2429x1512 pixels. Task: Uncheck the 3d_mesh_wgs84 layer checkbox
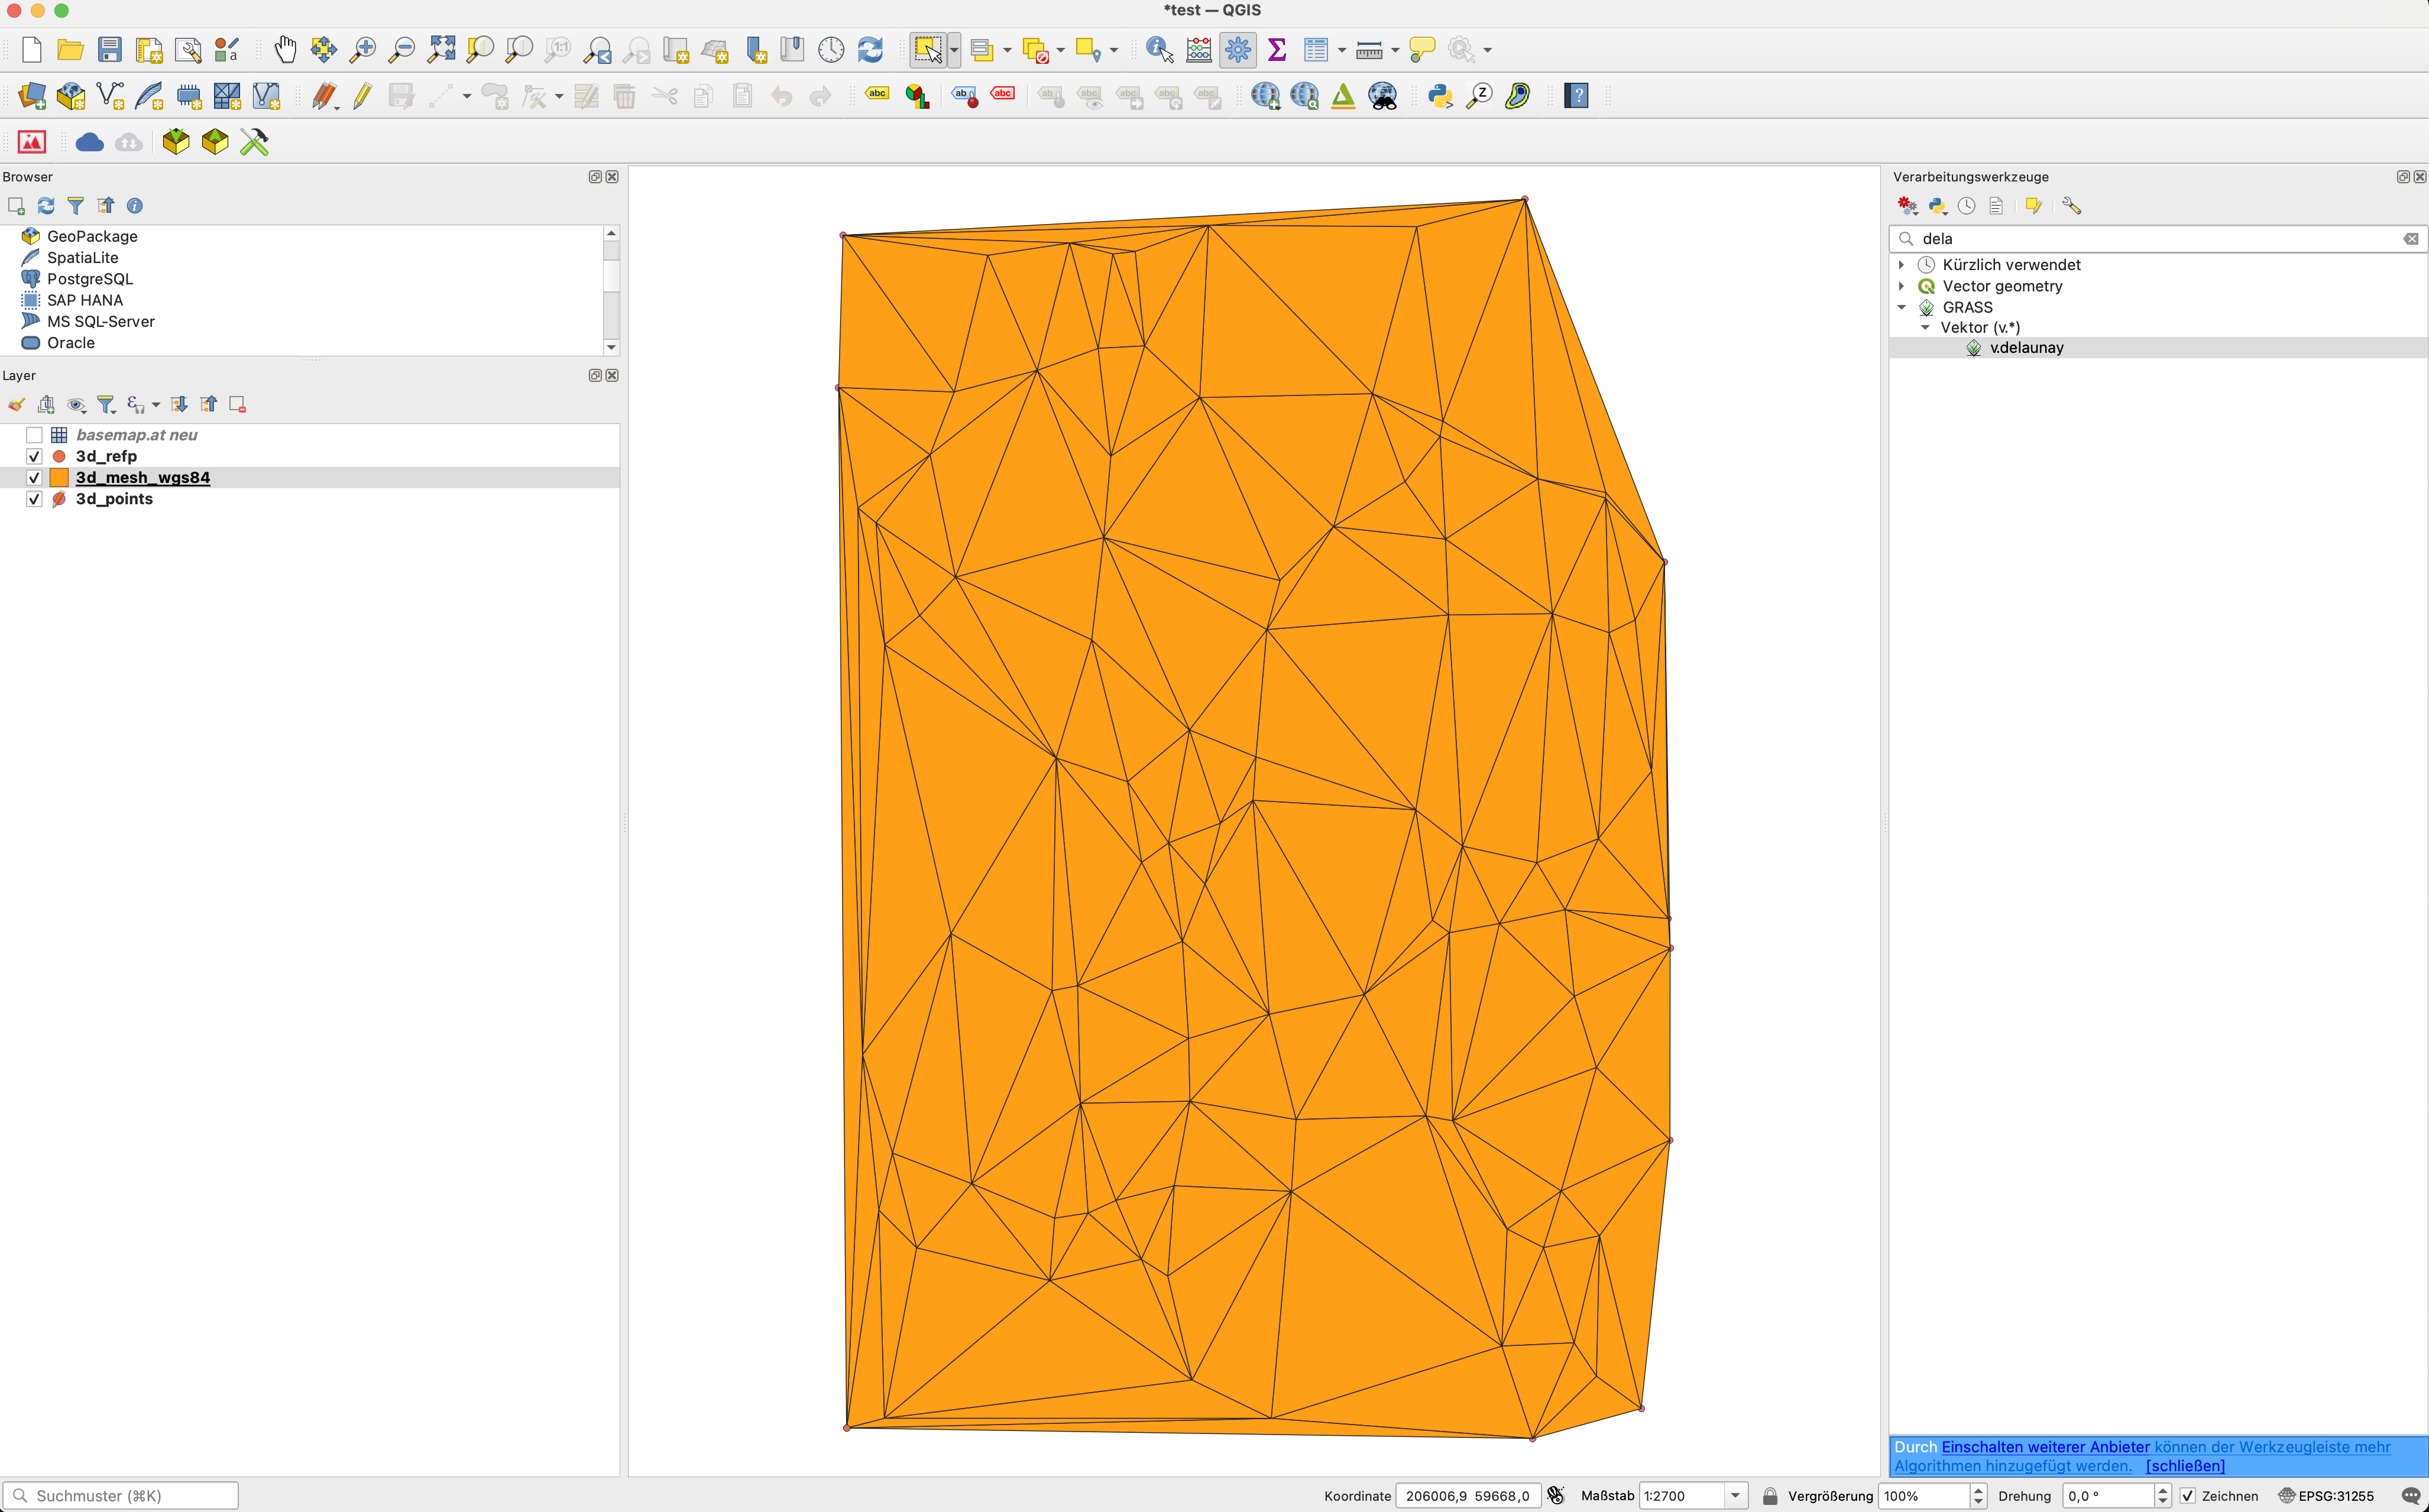pyautogui.click(x=34, y=478)
